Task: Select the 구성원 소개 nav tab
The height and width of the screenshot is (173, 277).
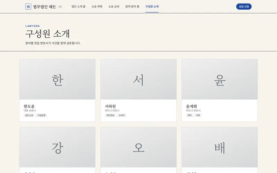Action: tap(152, 7)
